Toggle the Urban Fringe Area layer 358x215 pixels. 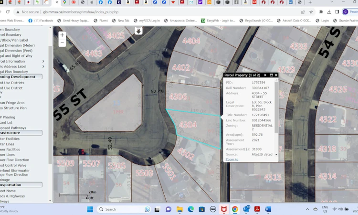(12, 103)
